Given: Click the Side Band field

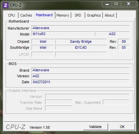Looking at the screenshot, I should coord(59,108).
